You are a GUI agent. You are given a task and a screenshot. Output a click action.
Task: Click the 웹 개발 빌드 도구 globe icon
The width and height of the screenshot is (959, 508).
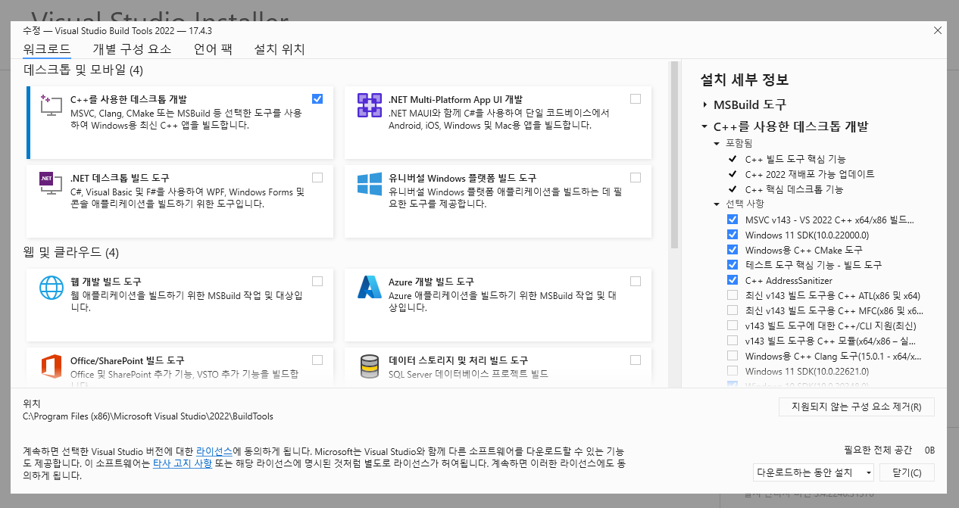tap(52, 288)
